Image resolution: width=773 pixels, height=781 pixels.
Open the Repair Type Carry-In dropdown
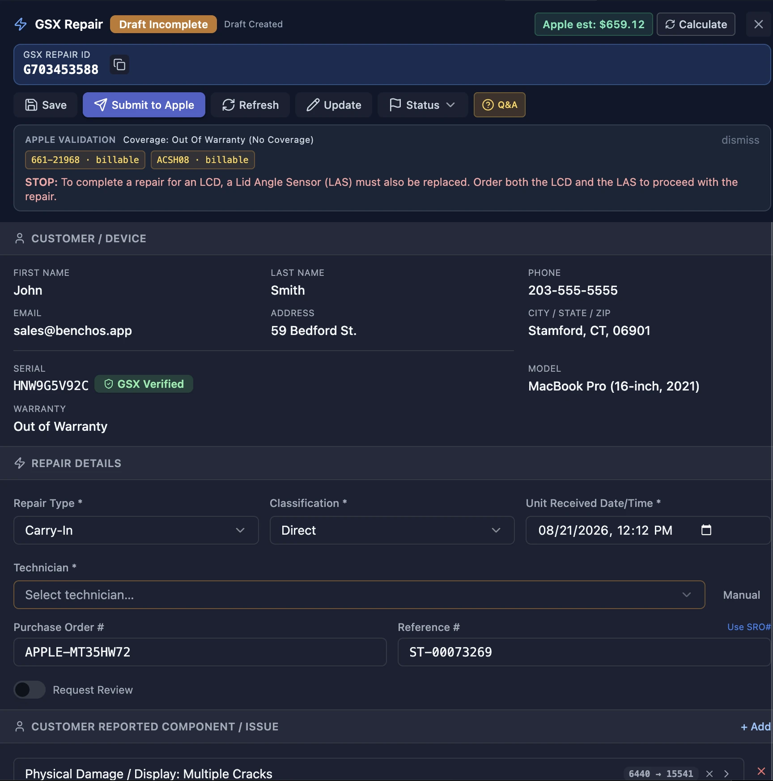[136, 530]
